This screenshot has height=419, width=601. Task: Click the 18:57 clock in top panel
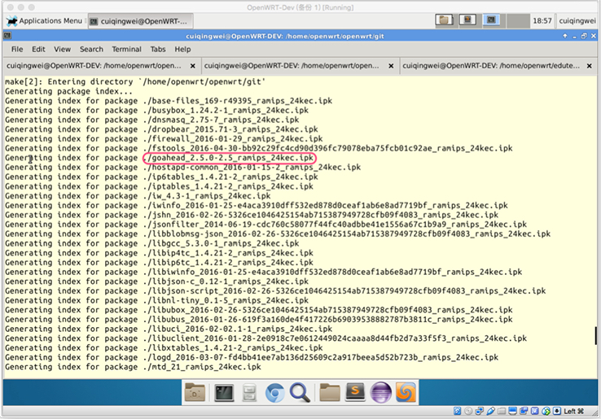pos(541,20)
